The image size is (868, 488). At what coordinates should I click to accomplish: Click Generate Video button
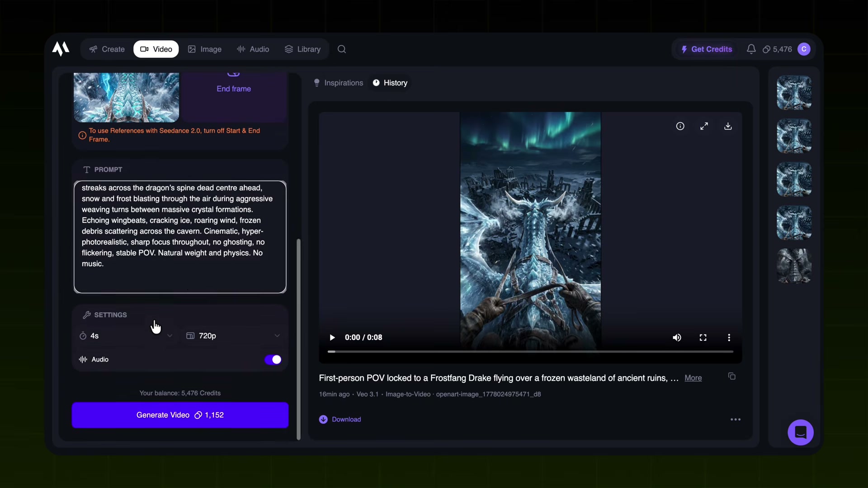(180, 415)
